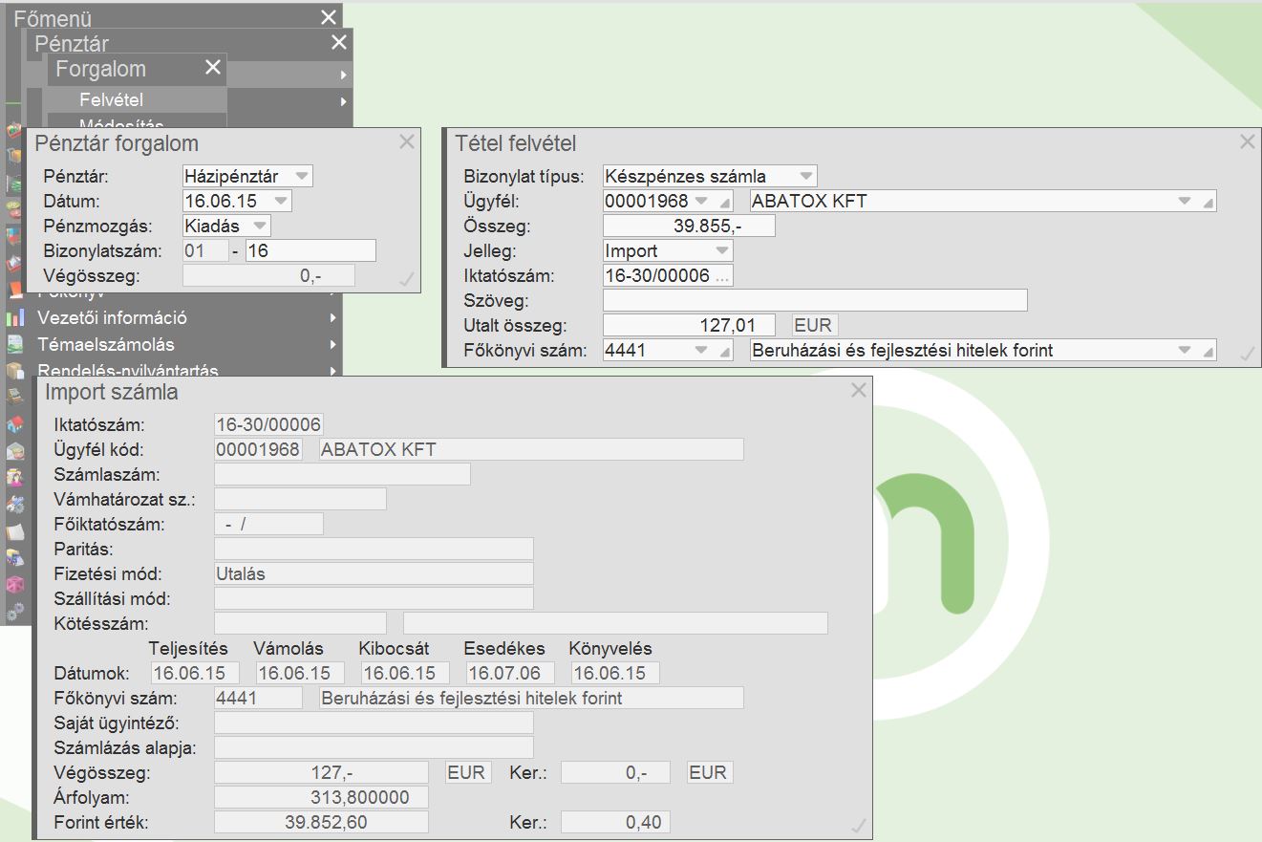The width and height of the screenshot is (1262, 842).
Task: Click the red house icon in sidebar
Action: (14, 424)
